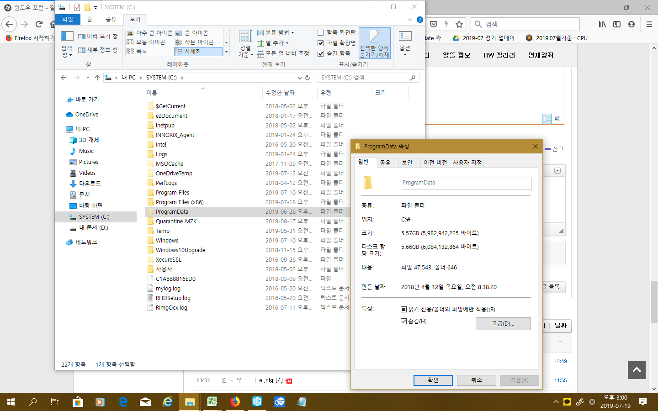The height and width of the screenshot is (411, 658).
Task: Click HW 갤러리 link on webpage
Action: [499, 55]
